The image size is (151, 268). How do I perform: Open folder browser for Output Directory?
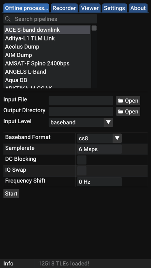(128, 112)
